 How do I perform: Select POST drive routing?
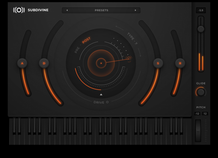pos(86,40)
